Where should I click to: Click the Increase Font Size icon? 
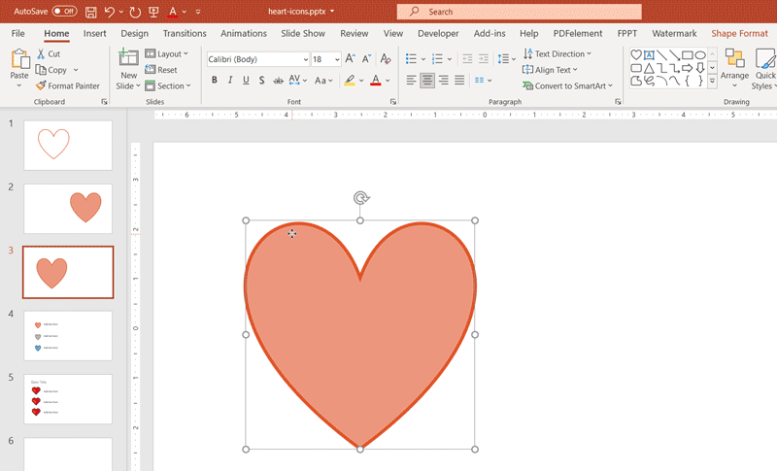coord(351,58)
